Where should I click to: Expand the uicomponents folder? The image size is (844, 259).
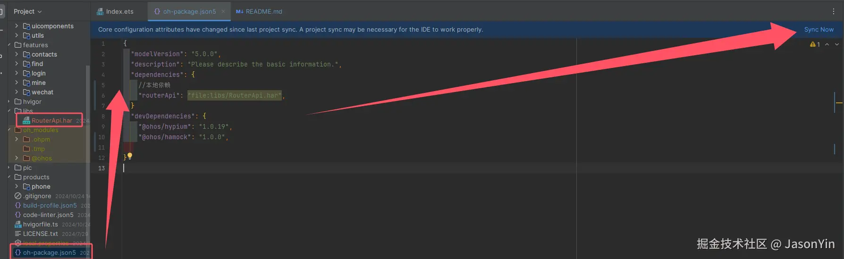[x=17, y=26]
